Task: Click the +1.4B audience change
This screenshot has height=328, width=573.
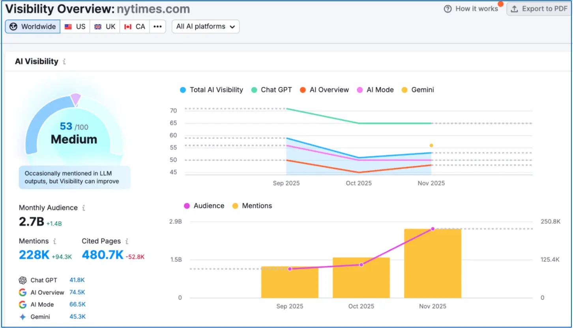Action: tap(54, 224)
